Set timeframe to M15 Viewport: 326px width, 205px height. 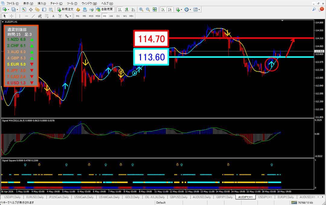point(91,16)
